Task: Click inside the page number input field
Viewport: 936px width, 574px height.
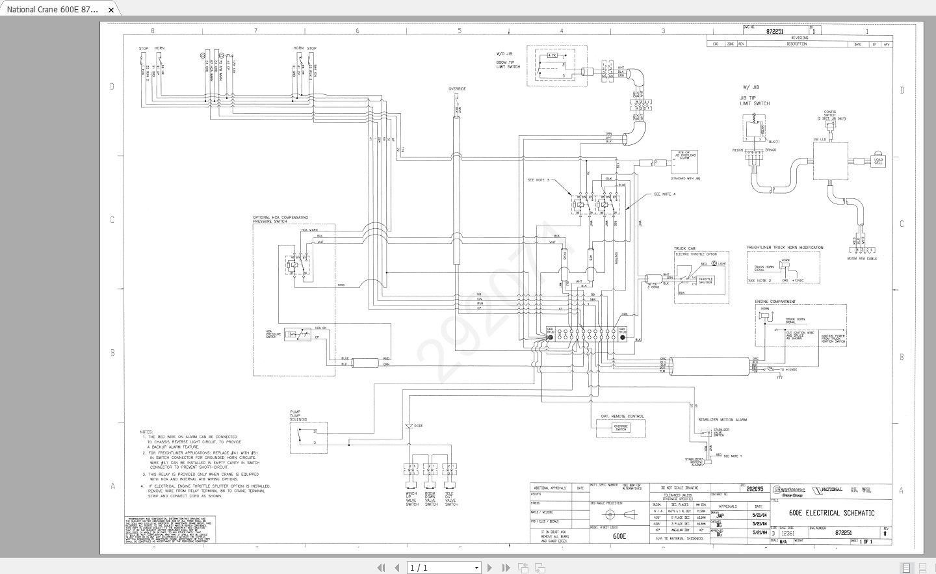Action: pyautogui.click(x=429, y=567)
